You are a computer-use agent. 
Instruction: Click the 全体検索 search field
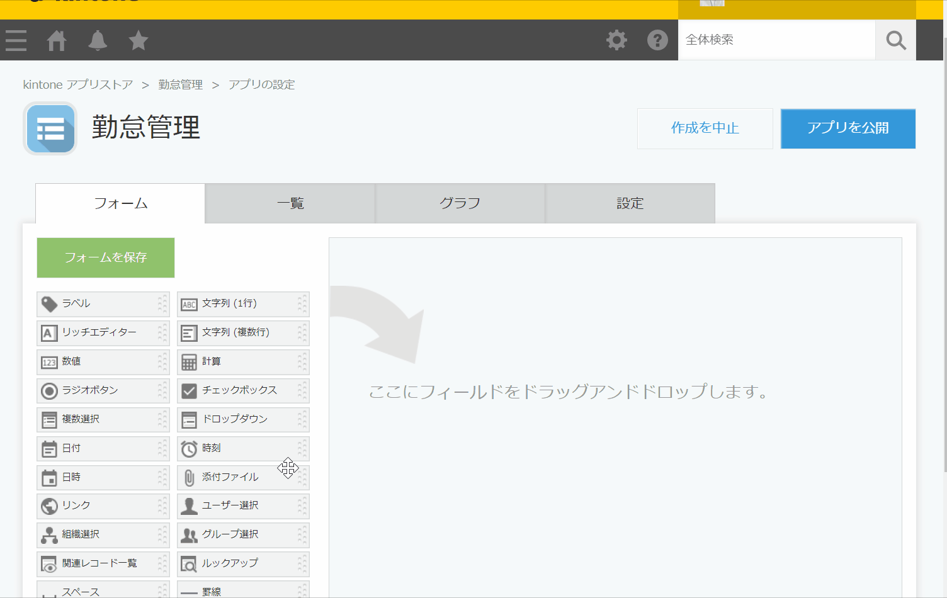coord(774,40)
